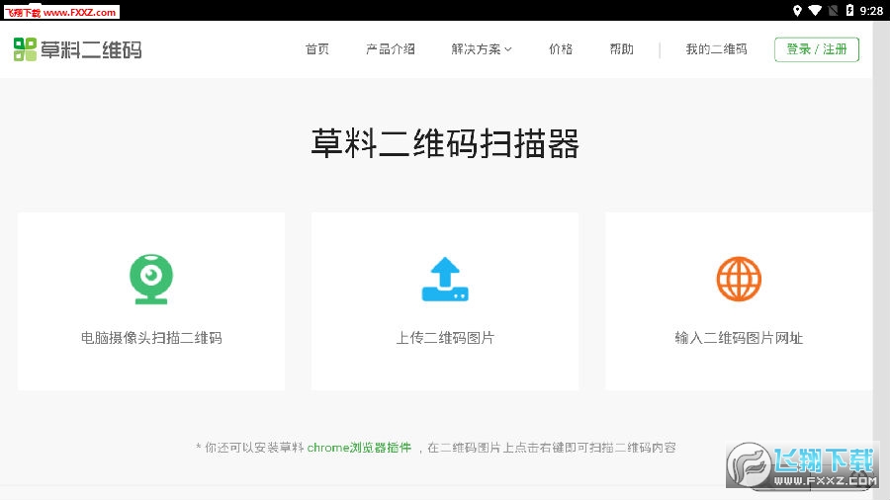Click the text 在二维码图片上点击右键即可扫描二维码内容
Screen dimensions: 890x500
click(x=552, y=448)
